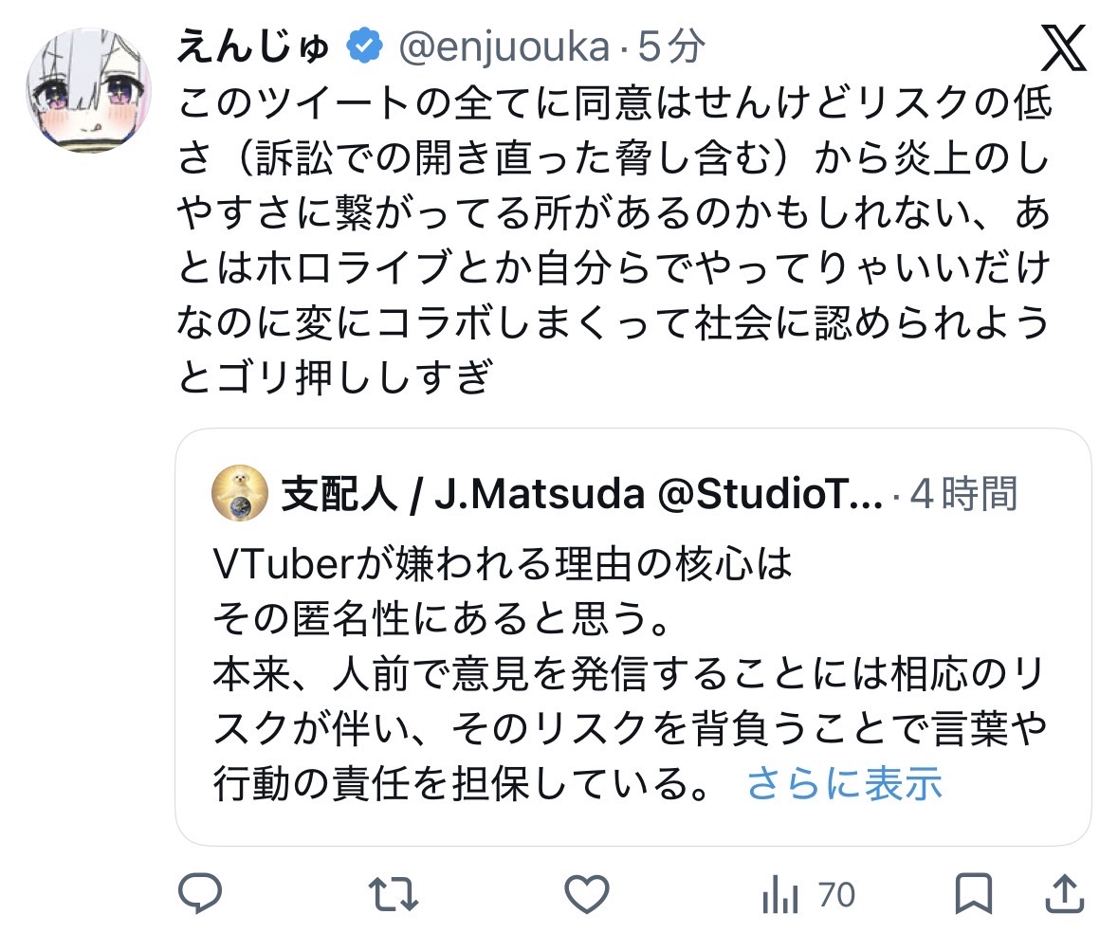Bookmark this tweet by えんじゅ
1118x951 pixels.
coord(973,893)
